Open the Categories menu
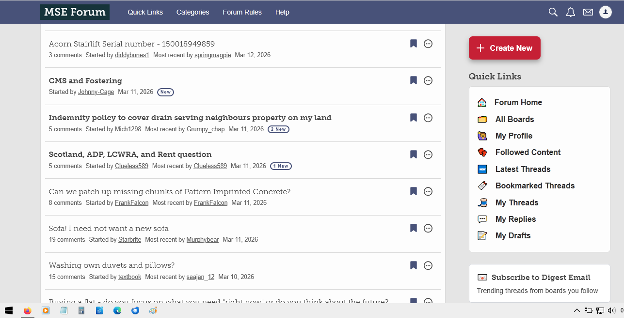624x325 pixels. tap(192, 12)
